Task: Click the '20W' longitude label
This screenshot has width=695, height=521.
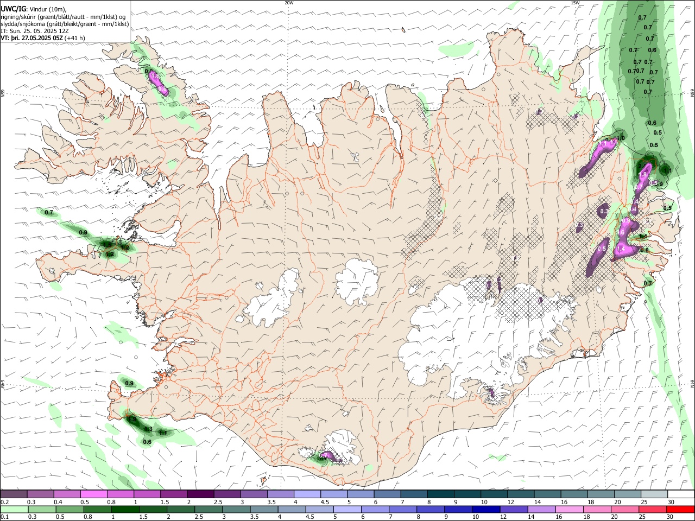Action: (289, 3)
